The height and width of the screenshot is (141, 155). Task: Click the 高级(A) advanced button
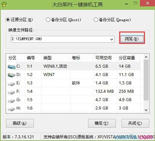(20, 123)
